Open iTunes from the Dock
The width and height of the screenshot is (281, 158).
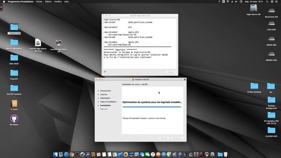tap(153, 154)
